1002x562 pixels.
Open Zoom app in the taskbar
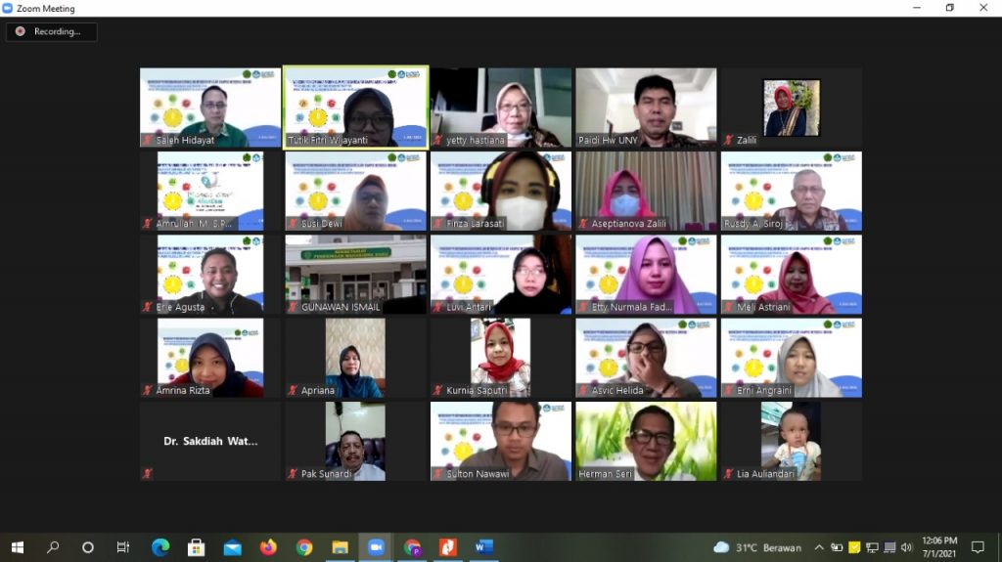[x=376, y=547]
